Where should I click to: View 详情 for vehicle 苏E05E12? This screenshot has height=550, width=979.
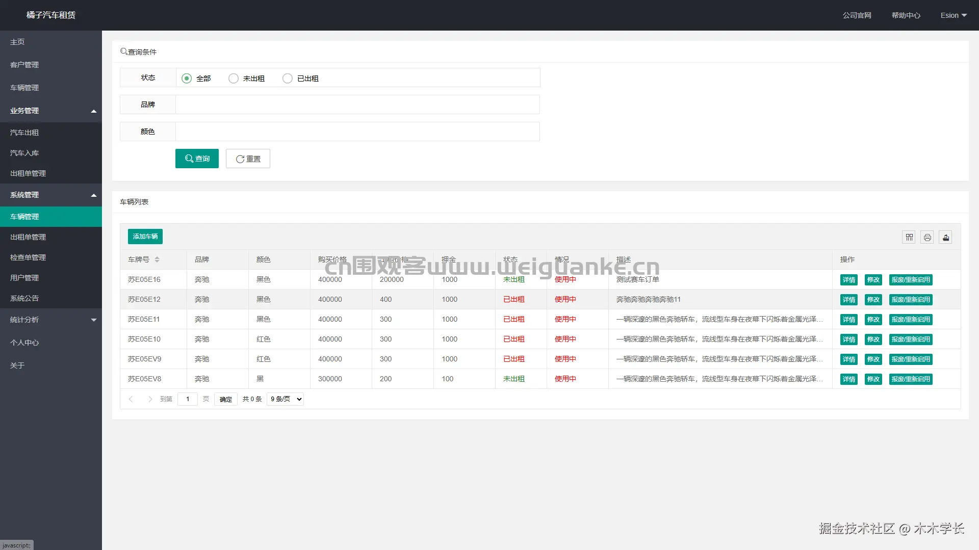[x=849, y=300]
